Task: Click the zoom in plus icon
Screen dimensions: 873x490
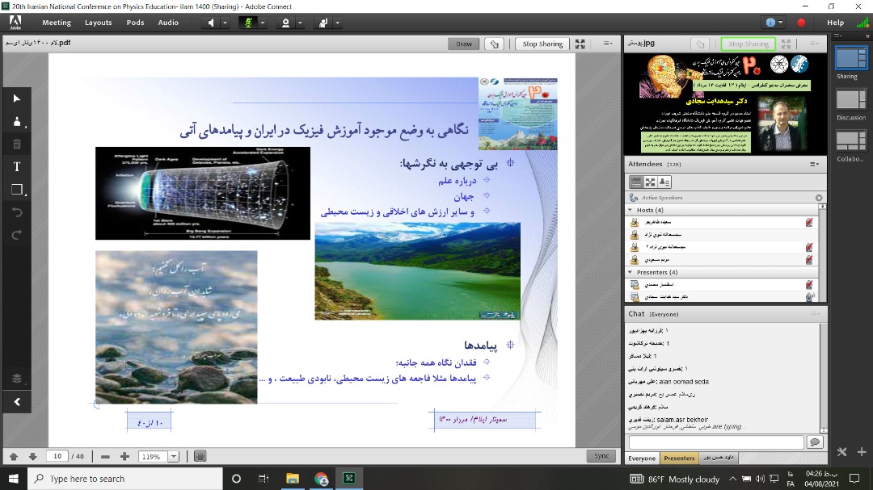Action: point(124,457)
